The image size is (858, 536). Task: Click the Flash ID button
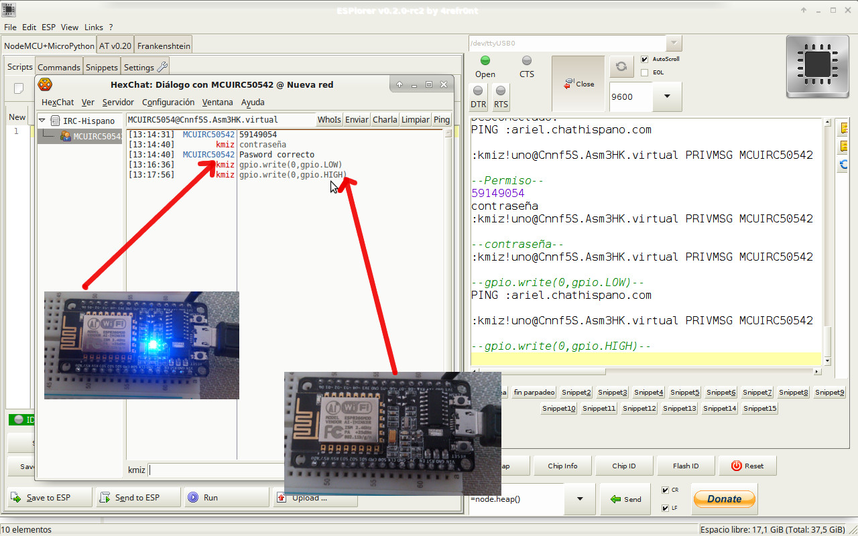tap(686, 466)
